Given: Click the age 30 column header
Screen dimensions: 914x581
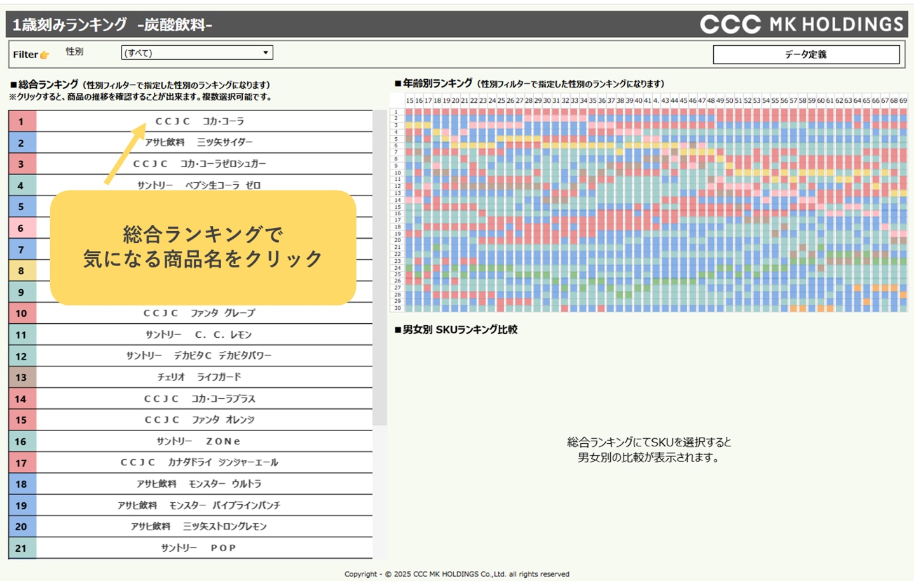Looking at the screenshot, I should [547, 100].
